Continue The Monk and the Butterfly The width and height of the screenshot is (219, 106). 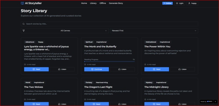[x=96, y=69]
